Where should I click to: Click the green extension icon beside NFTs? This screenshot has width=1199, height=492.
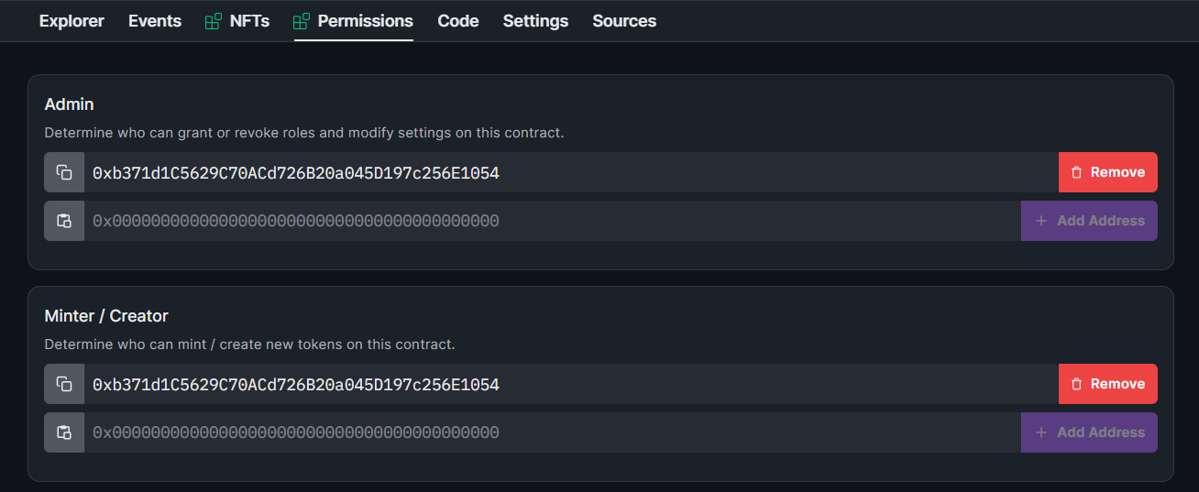214,21
